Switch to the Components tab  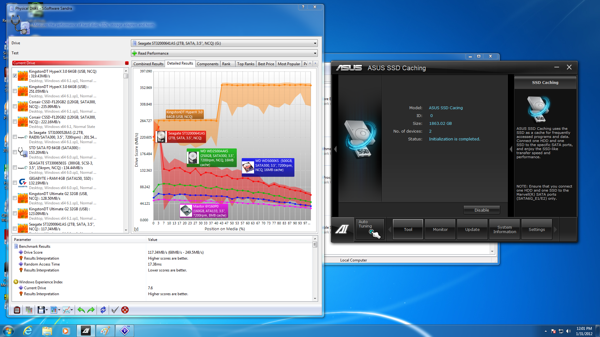(x=207, y=64)
